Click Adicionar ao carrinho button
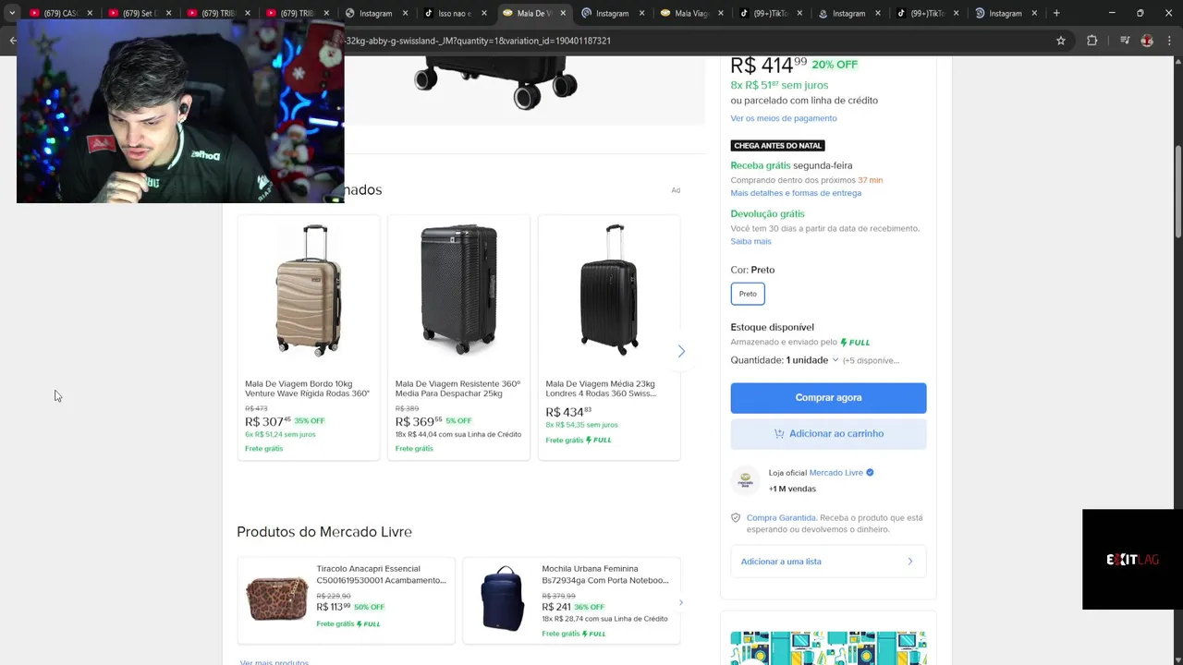The image size is (1183, 665). coord(828,434)
